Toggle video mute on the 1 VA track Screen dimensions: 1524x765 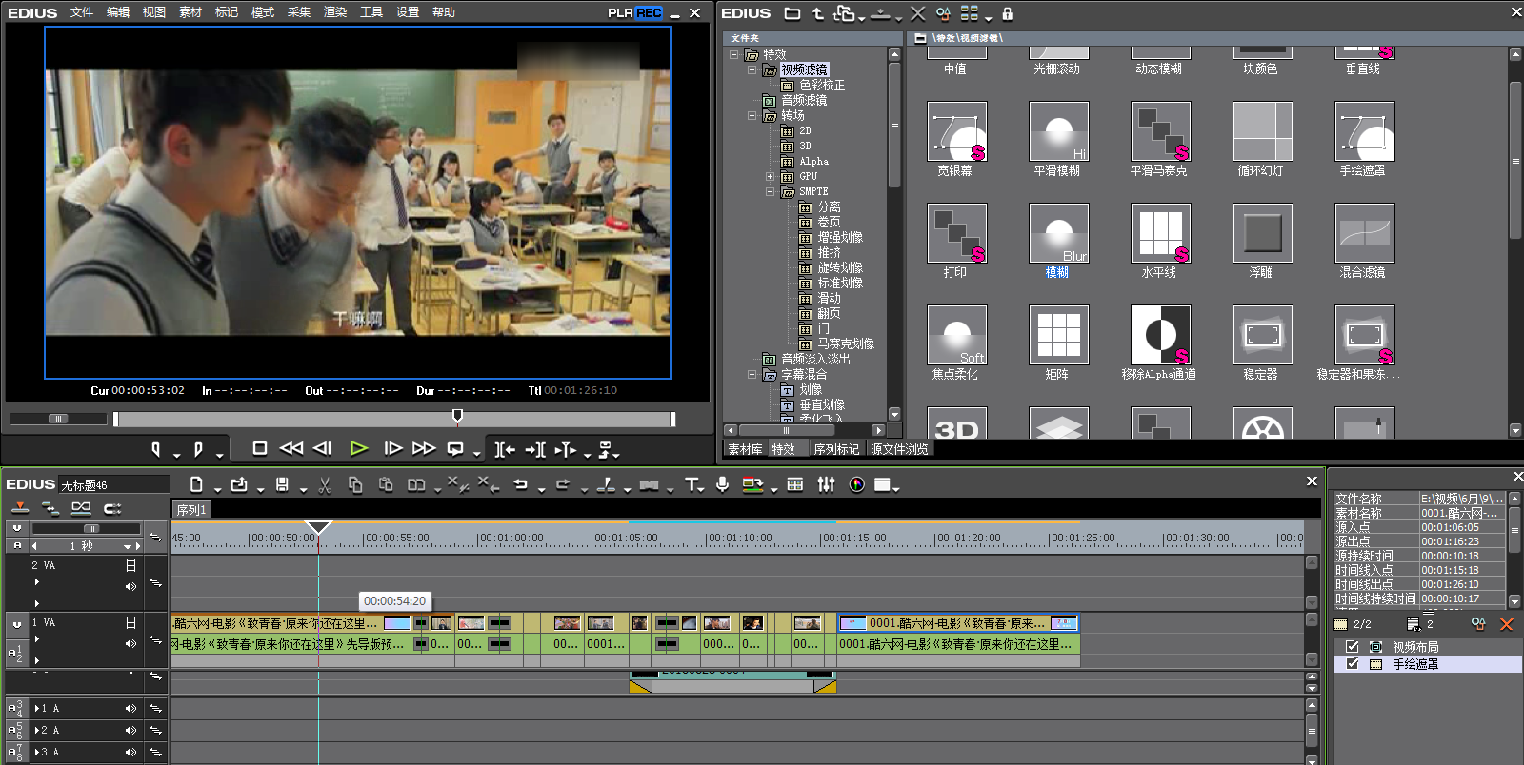[x=130, y=623]
